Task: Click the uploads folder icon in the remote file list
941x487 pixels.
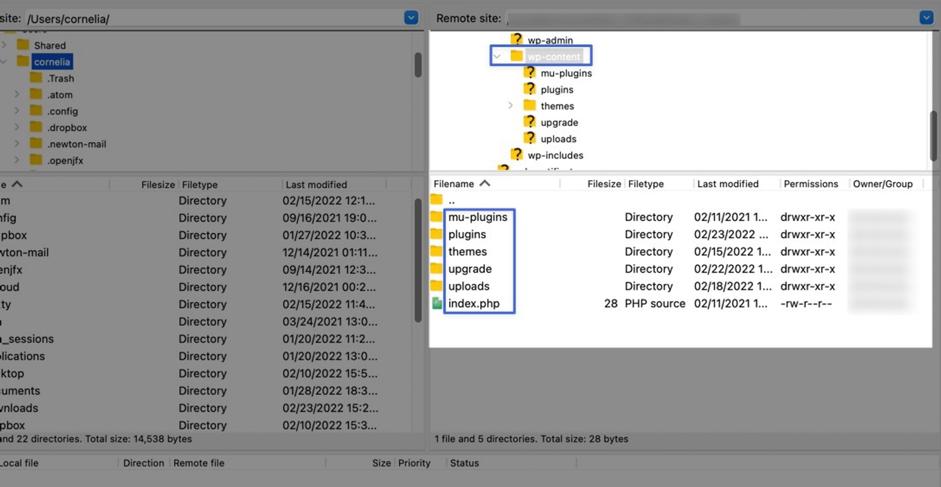Action: tap(436, 286)
